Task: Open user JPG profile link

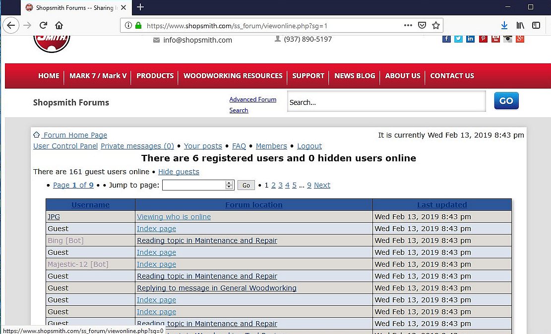Action: [x=54, y=217]
